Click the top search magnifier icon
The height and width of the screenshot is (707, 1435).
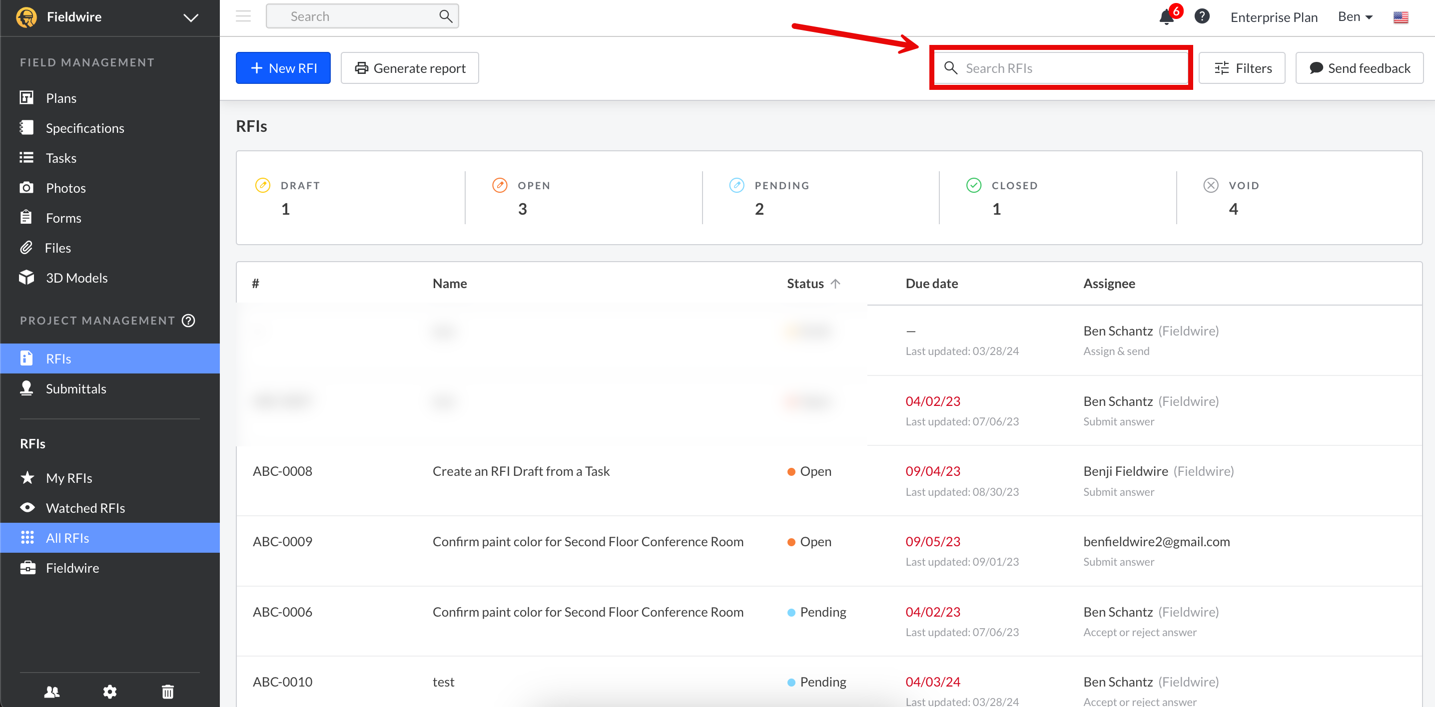445,16
